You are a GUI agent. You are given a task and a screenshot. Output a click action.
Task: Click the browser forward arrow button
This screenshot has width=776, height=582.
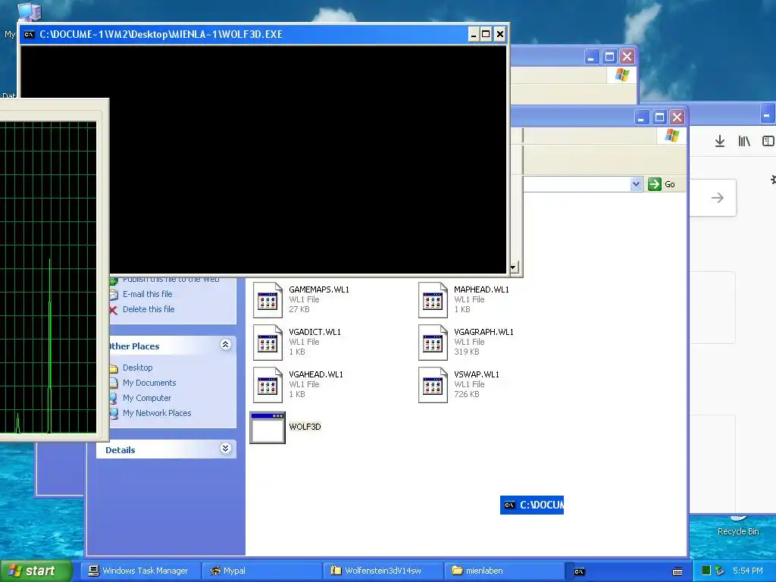coord(717,198)
